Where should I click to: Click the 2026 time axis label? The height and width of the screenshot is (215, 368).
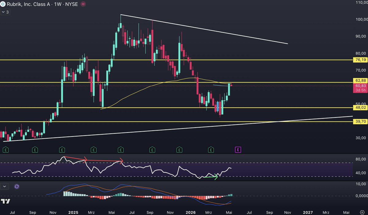tap(191, 212)
